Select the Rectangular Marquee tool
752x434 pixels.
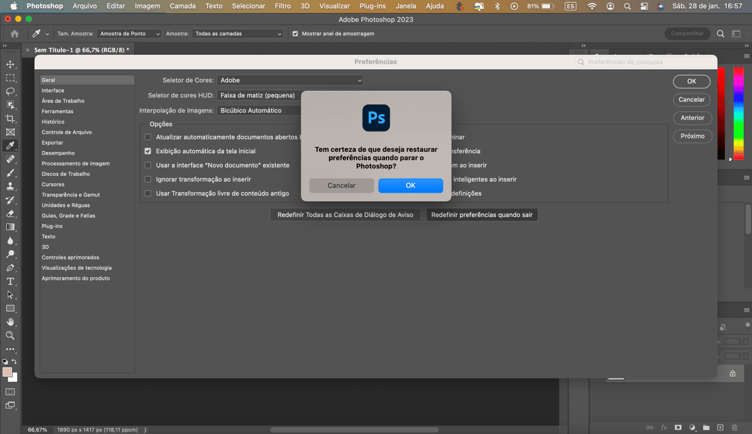coord(11,78)
